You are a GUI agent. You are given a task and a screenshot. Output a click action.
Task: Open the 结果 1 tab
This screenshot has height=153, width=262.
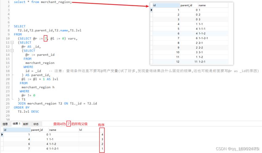[16, 124]
